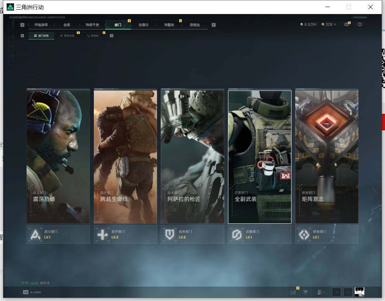This screenshot has height=301, width=385.
Task: Click the research department diamond emblem icon
Action: click(304, 235)
